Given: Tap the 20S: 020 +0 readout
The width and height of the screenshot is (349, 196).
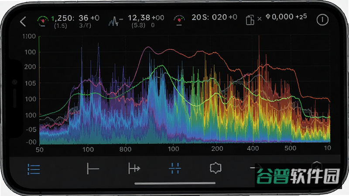Looking at the screenshot, I should (214, 17).
